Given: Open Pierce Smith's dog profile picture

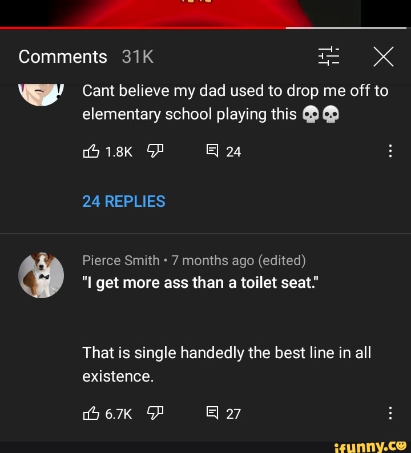Looking at the screenshot, I should click(x=41, y=275).
